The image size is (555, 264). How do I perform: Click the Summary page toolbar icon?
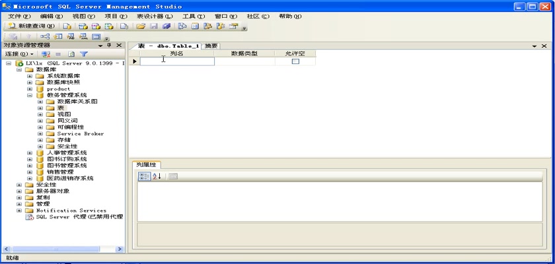pos(196,26)
